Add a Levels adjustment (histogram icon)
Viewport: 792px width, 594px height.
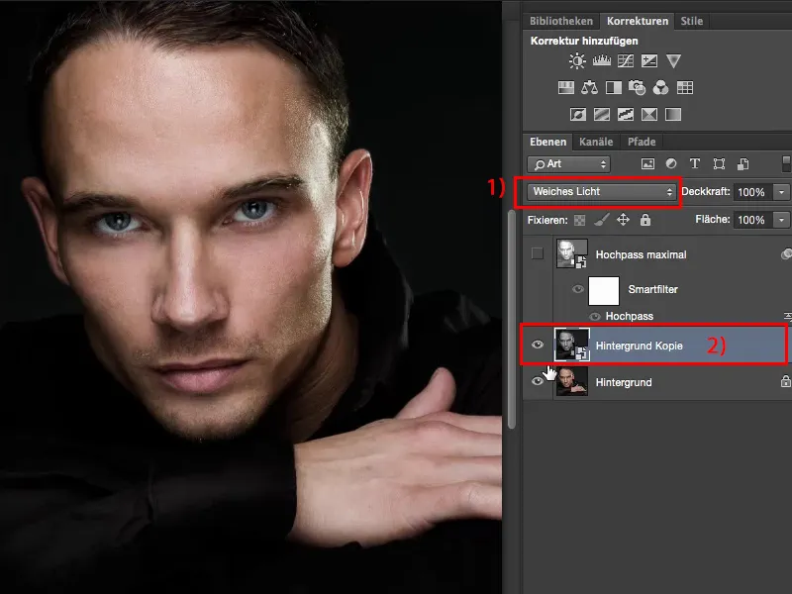point(602,61)
